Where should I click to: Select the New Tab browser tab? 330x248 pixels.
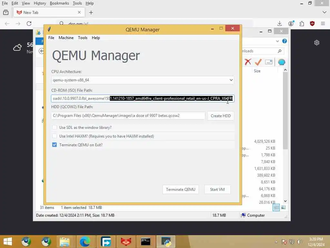[x=49, y=13]
